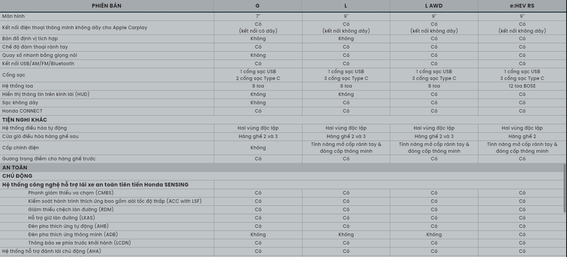Click the "(kết nối có dây)" Carplay cell
The width and height of the screenshot is (567, 257).
[x=258, y=31]
